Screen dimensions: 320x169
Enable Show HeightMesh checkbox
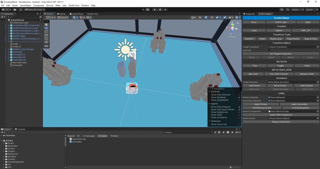pos(239,100)
